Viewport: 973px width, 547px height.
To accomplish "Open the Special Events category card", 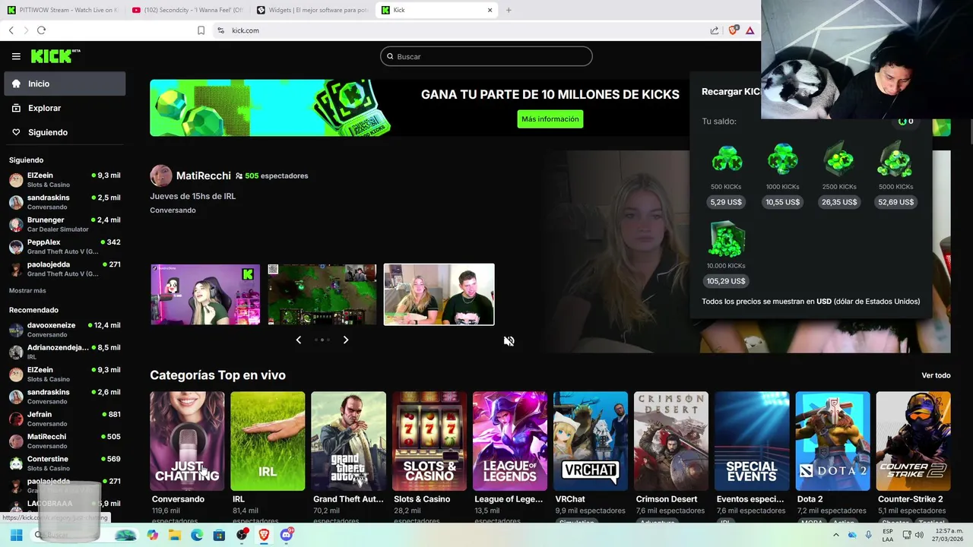I will (752, 441).
